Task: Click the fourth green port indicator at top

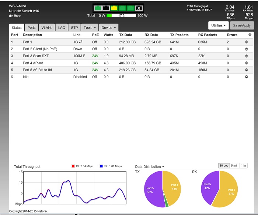Action: click(122, 8)
